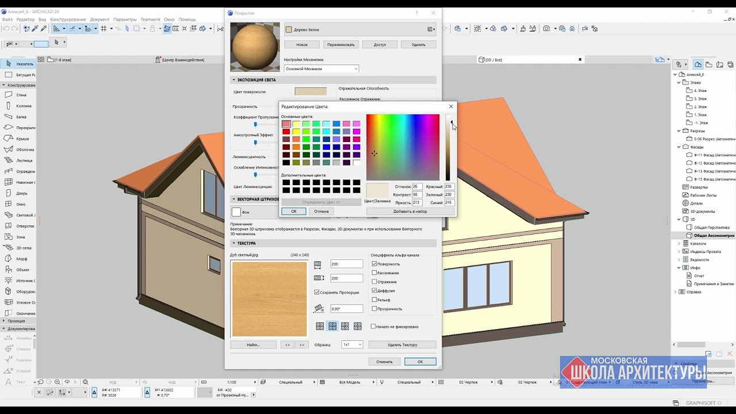Select the Бегущая Рамка marquee tool
Screen dimensions: 736x414
pyautogui.click(x=18, y=75)
